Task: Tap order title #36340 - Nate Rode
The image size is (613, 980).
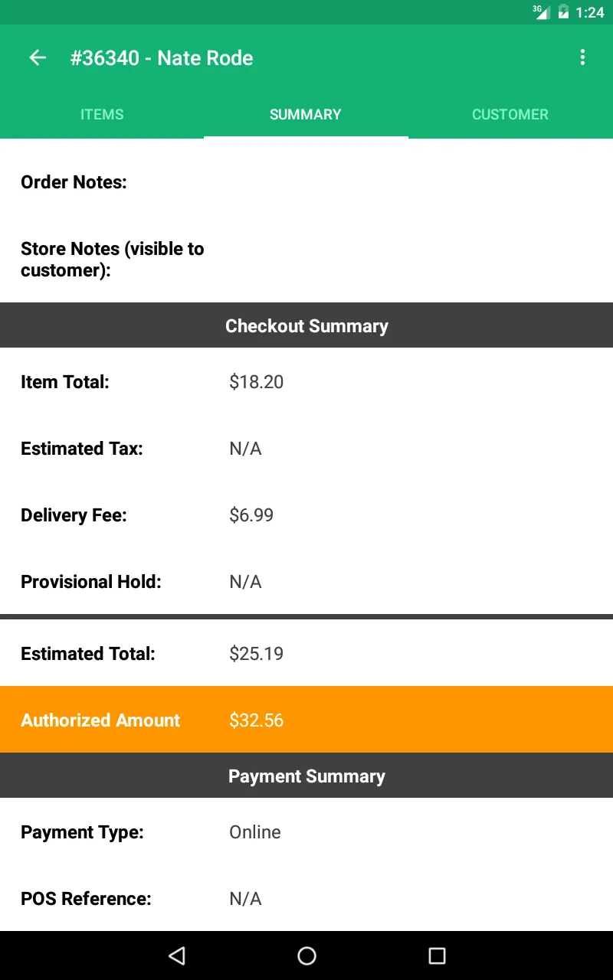Action: click(162, 58)
